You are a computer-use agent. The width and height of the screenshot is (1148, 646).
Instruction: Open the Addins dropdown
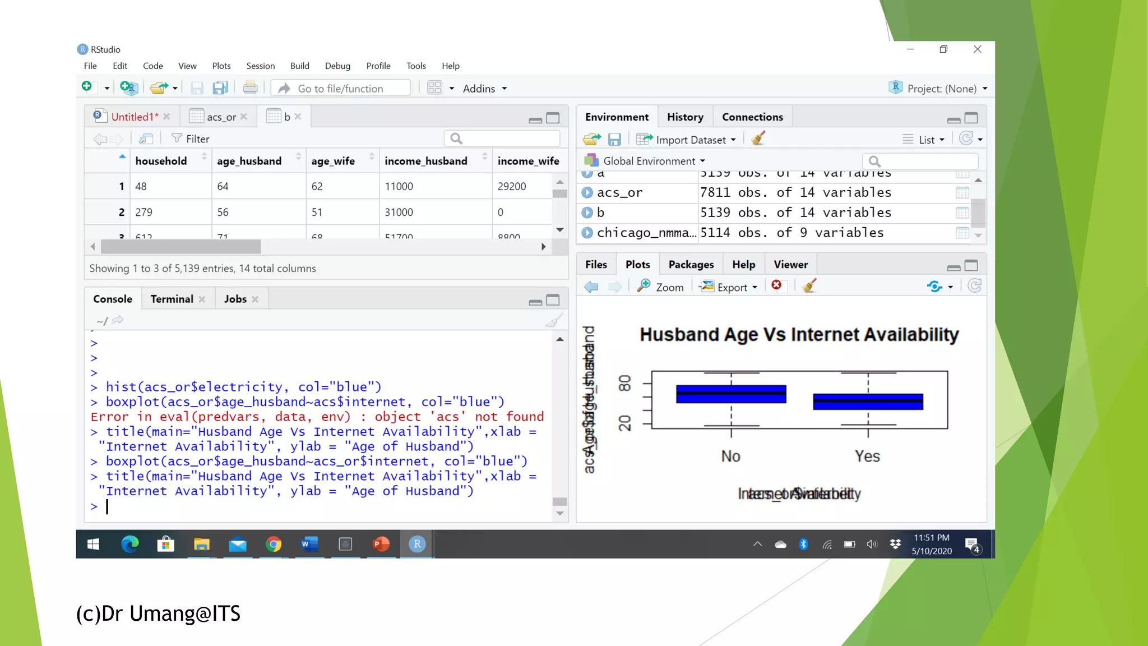tap(485, 89)
